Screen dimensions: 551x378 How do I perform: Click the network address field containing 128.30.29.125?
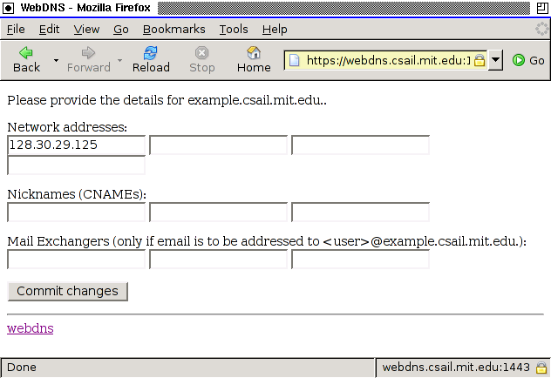click(76, 145)
